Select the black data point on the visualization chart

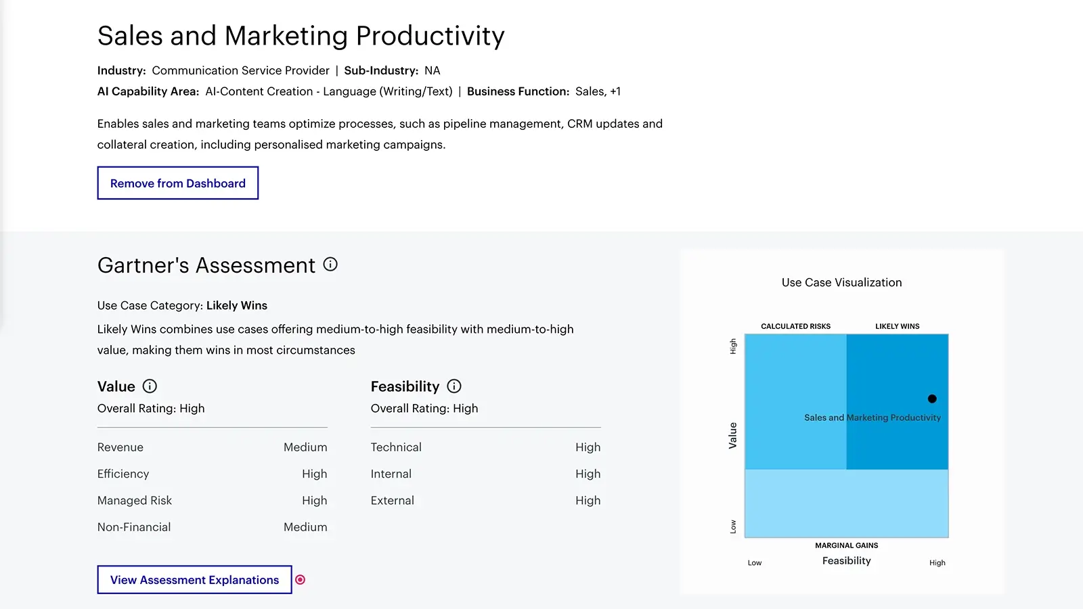(x=932, y=399)
